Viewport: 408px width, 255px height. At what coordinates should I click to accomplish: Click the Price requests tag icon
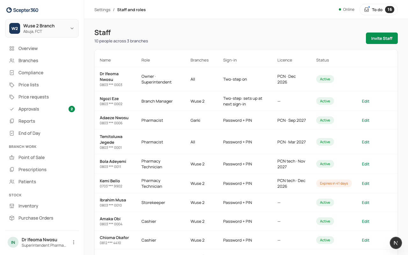12,97
